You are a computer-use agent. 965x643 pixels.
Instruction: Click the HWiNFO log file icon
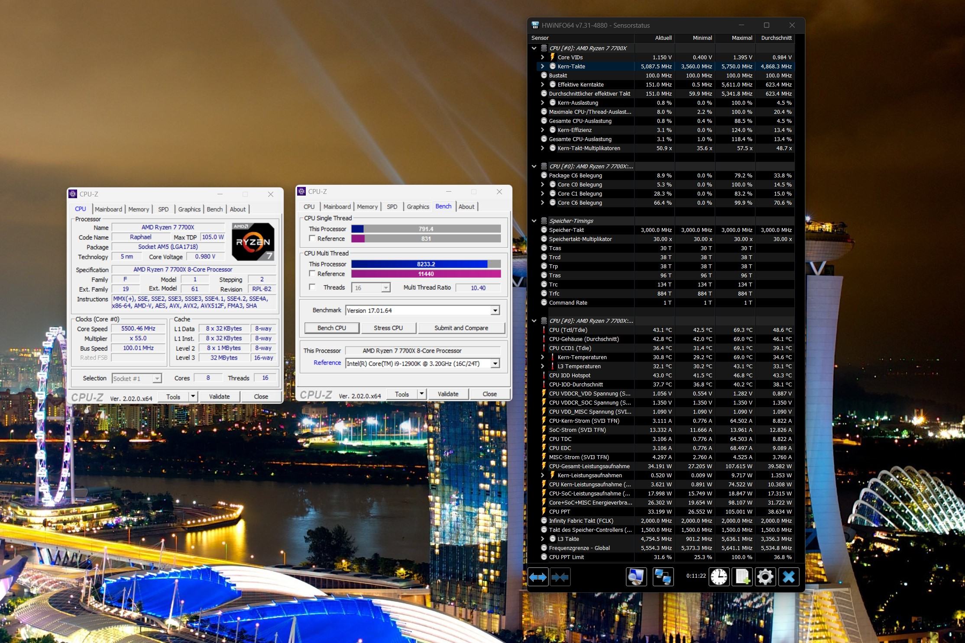coord(742,577)
